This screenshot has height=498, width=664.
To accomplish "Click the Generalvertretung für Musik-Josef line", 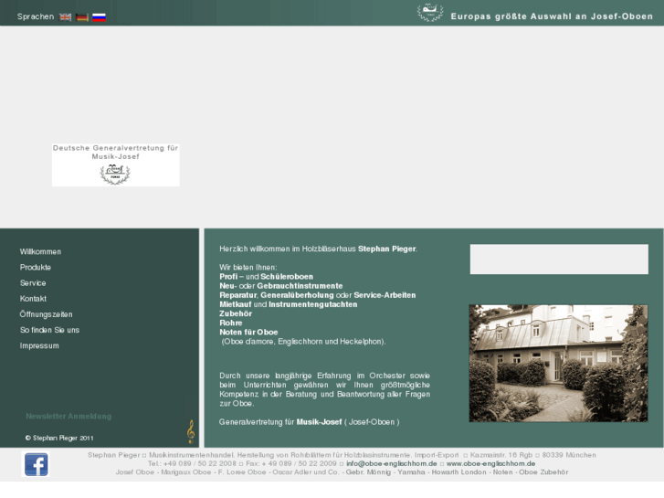I will (309, 422).
